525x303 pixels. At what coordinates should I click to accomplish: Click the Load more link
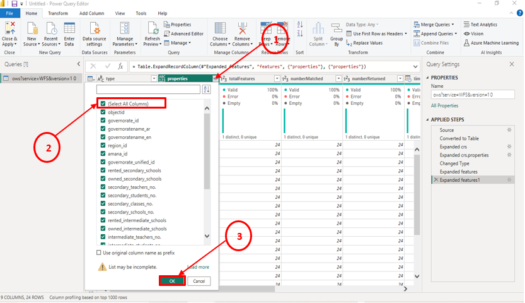(198, 267)
